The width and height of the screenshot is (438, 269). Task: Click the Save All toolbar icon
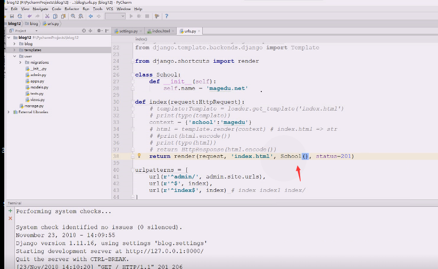click(12, 16)
